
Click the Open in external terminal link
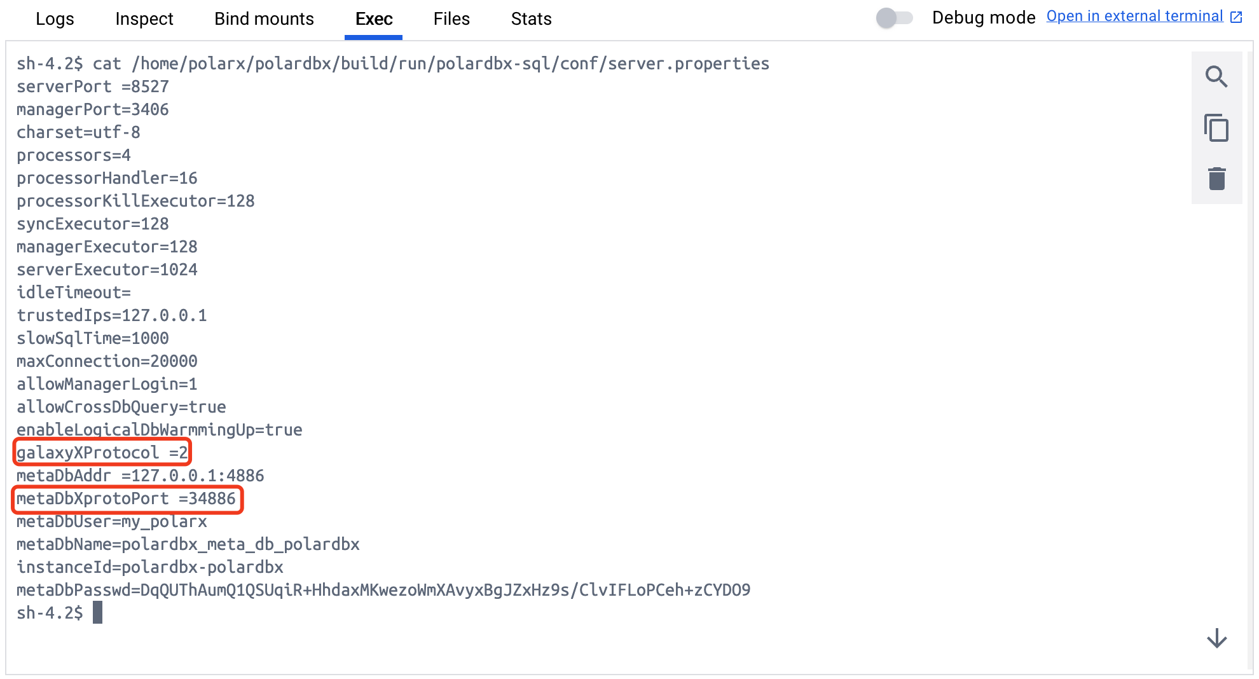tap(1134, 17)
